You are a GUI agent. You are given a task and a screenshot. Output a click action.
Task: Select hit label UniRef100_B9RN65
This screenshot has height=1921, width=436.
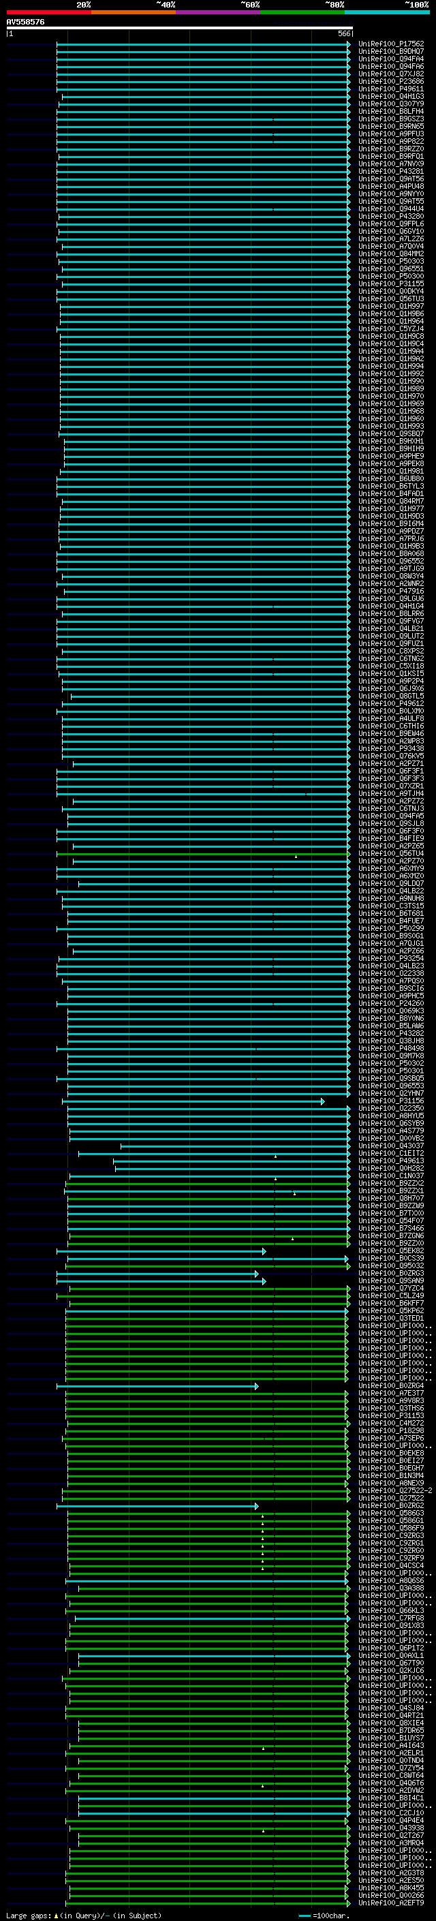point(390,127)
